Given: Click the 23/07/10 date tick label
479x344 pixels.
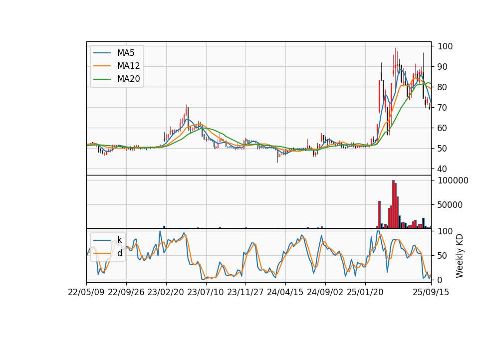Looking at the screenshot, I should point(206,292).
